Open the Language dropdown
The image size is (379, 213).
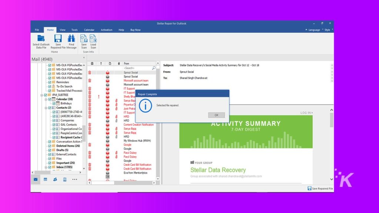[x=314, y=30]
